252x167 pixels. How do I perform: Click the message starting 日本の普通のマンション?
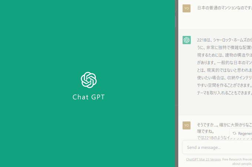[225, 8]
